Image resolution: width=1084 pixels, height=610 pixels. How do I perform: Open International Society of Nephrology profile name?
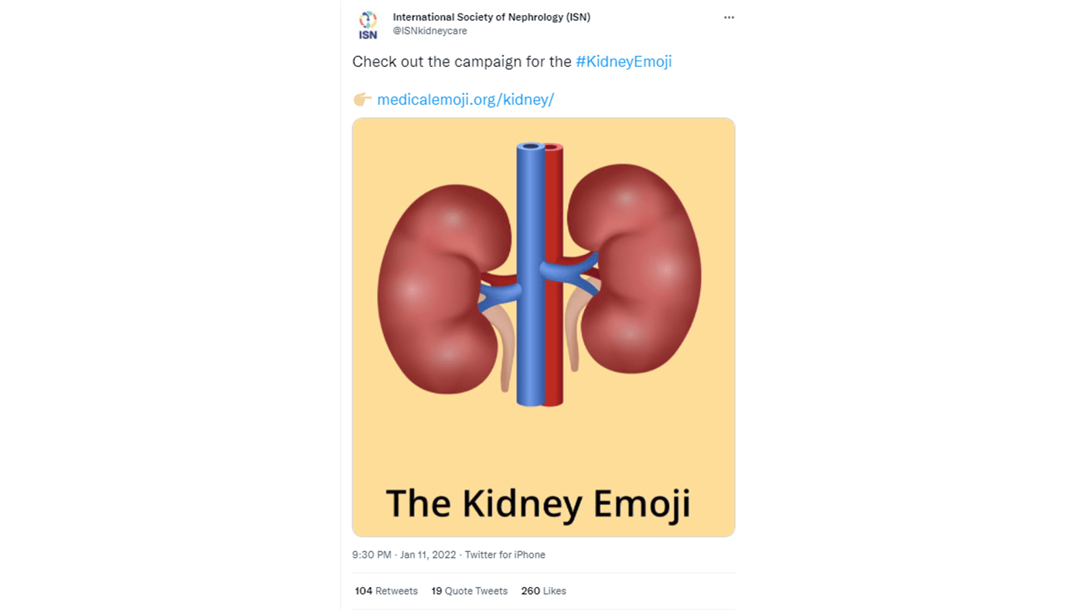(x=491, y=17)
